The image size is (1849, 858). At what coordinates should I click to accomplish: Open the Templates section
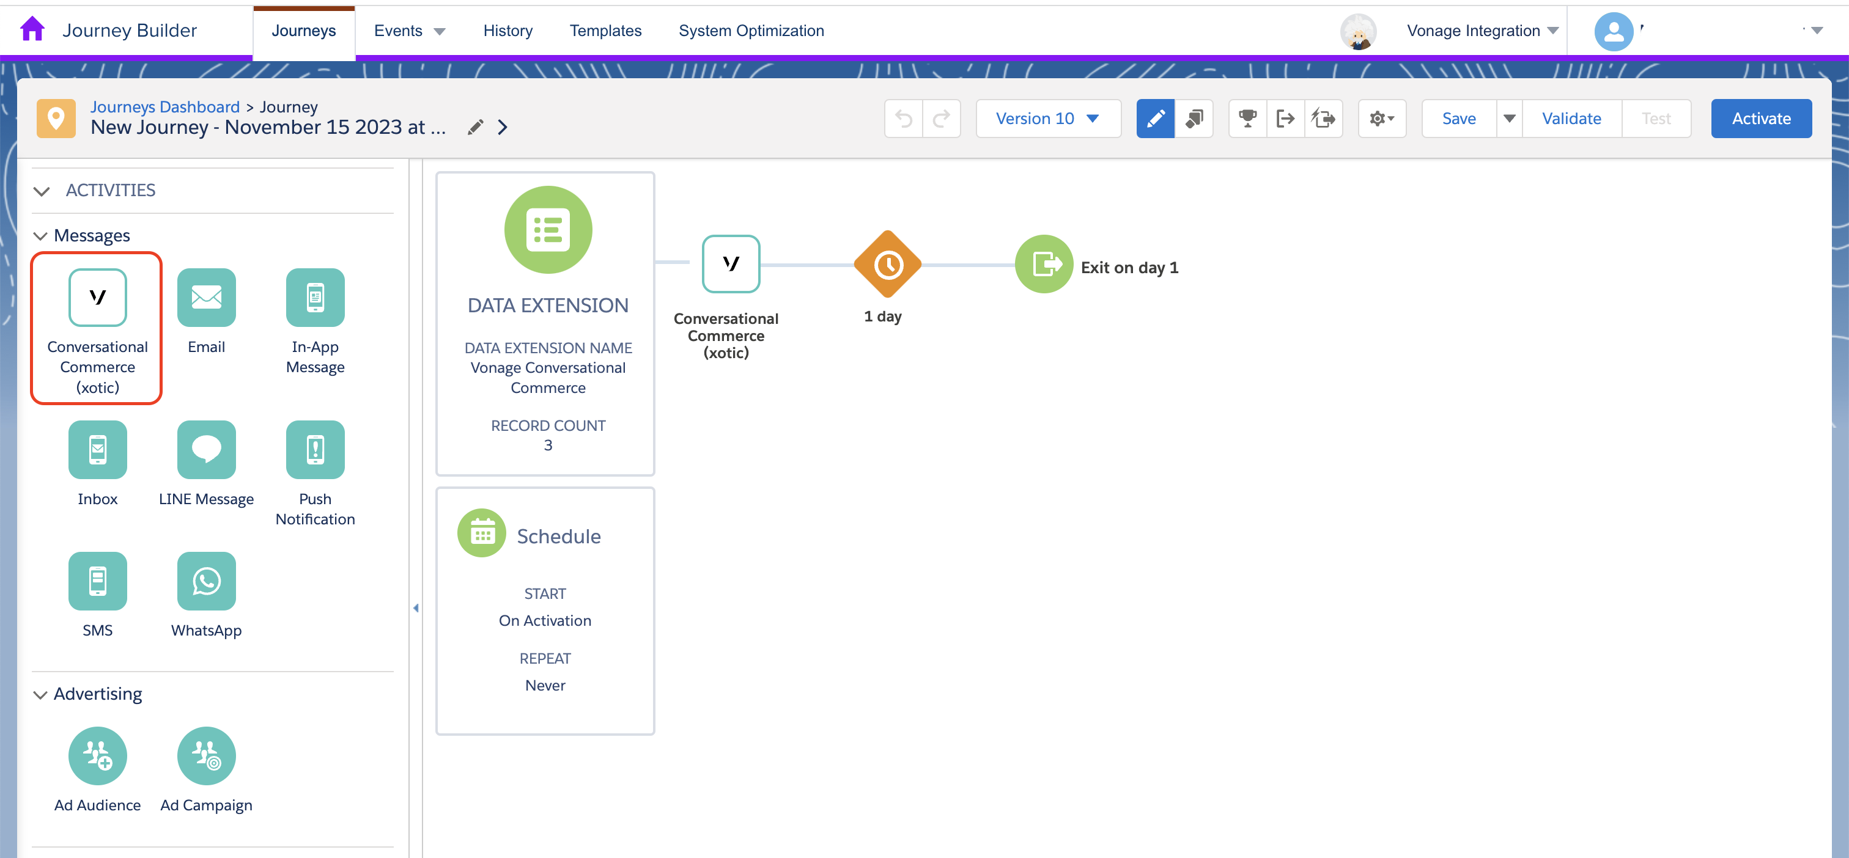coord(605,31)
